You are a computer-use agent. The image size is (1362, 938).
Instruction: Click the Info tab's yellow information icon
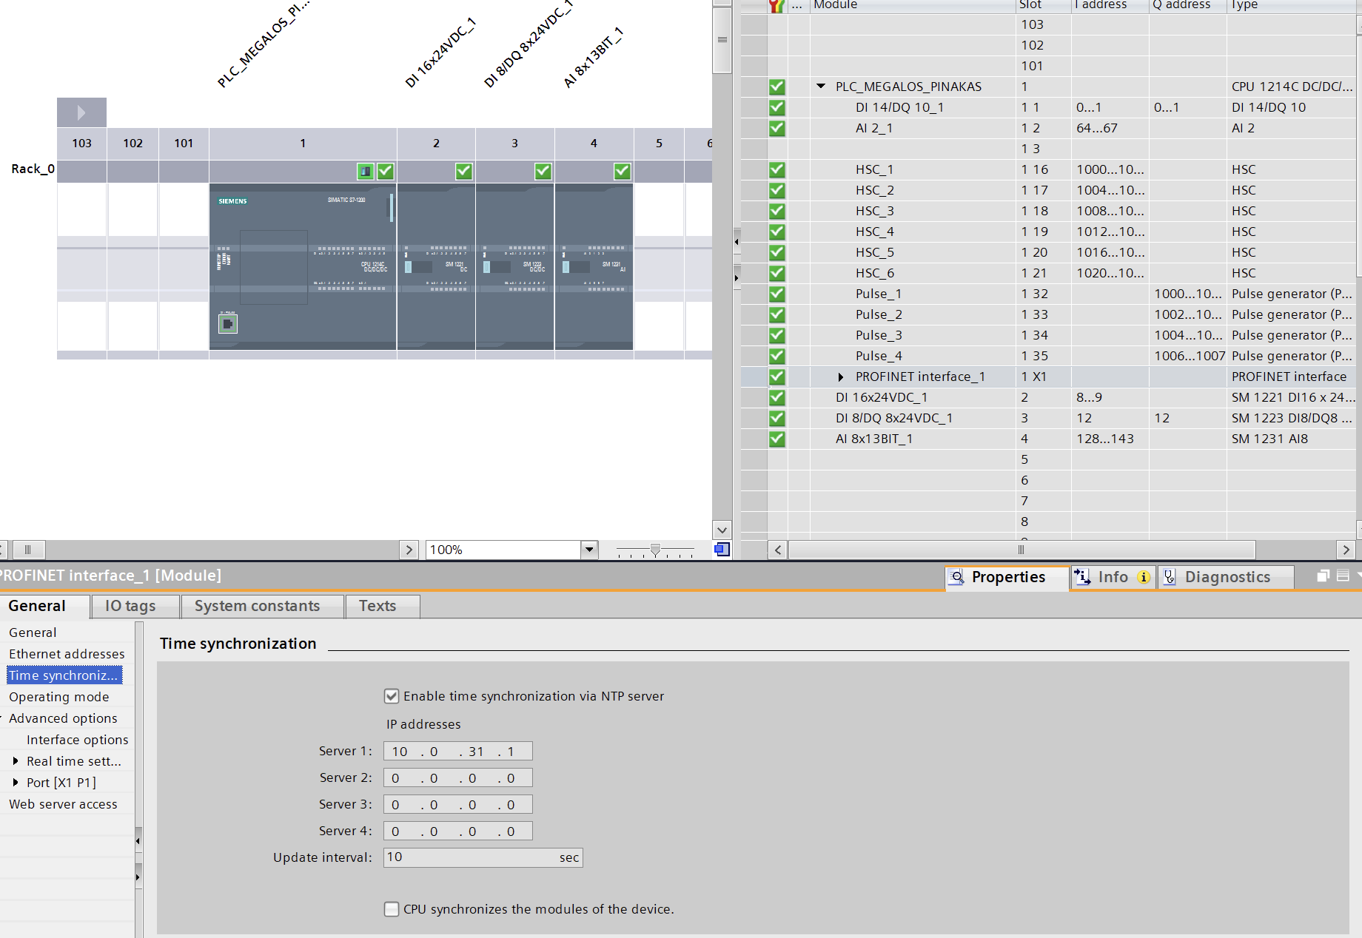(x=1144, y=577)
